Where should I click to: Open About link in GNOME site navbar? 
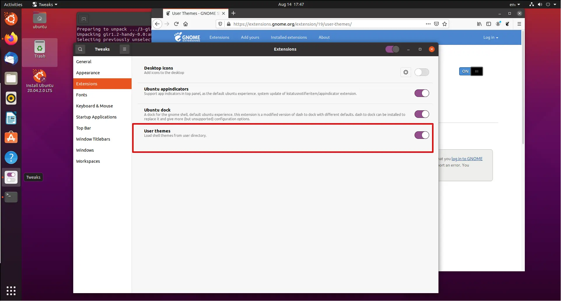(324, 37)
